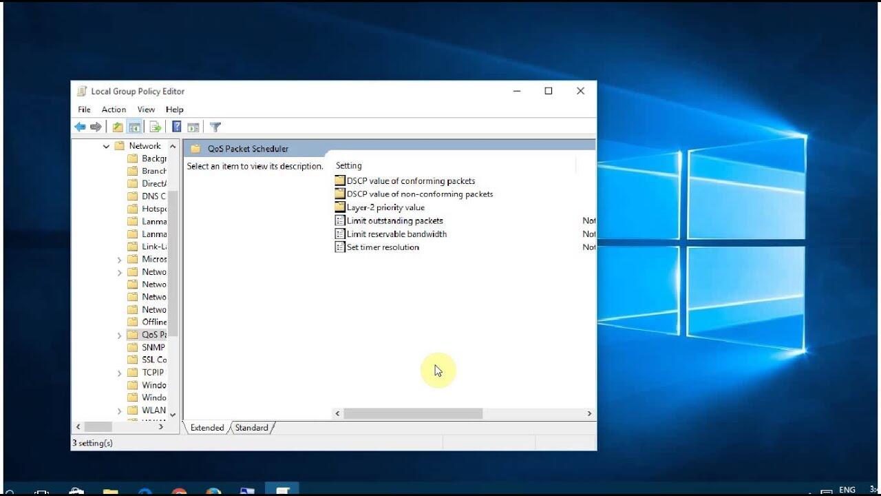Viewport: 881px width, 496px height.
Task: Click the Forward arrow in the toolbar
Action: (96, 127)
